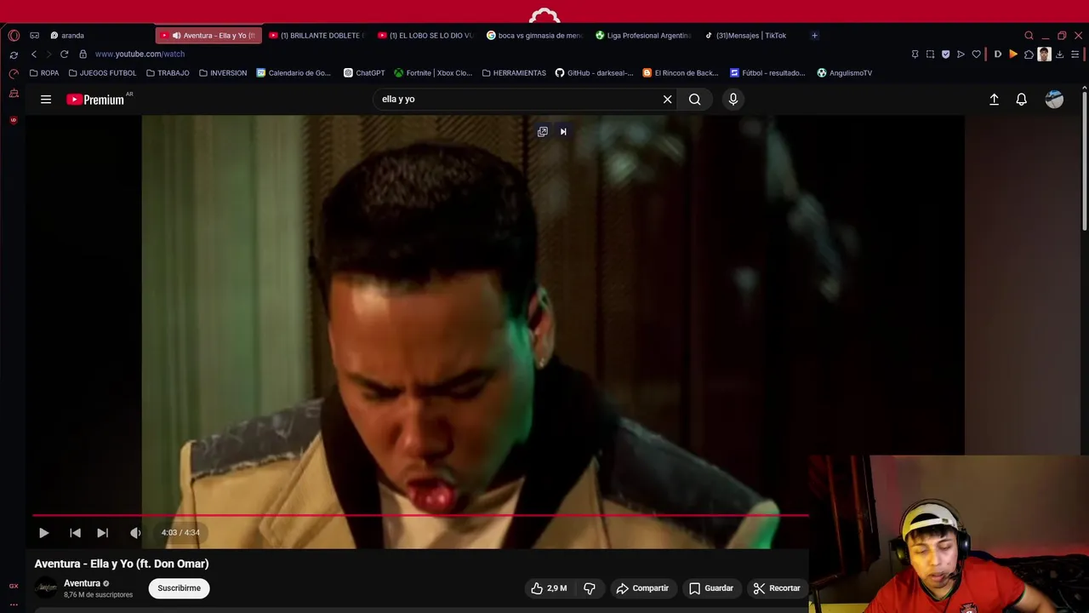The image size is (1089, 613).
Task: Open the Easy Setup sliders icon
Action: point(1075,54)
